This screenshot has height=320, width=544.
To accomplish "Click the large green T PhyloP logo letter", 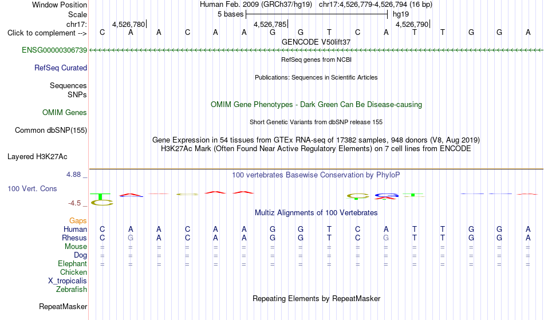I will [100, 196].
